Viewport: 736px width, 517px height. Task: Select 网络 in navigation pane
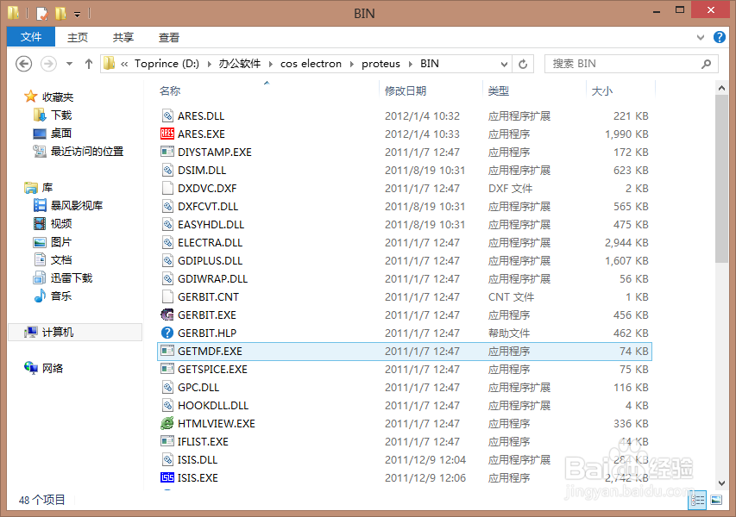[x=53, y=369]
